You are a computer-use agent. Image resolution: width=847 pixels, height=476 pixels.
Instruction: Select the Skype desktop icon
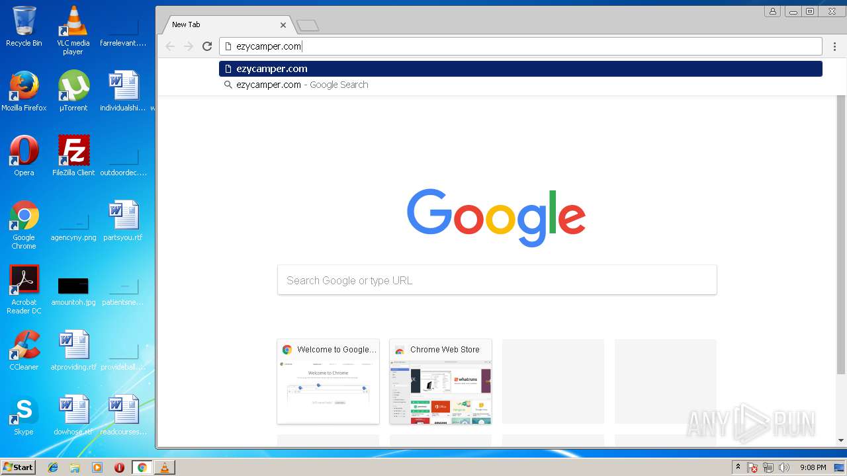(24, 415)
